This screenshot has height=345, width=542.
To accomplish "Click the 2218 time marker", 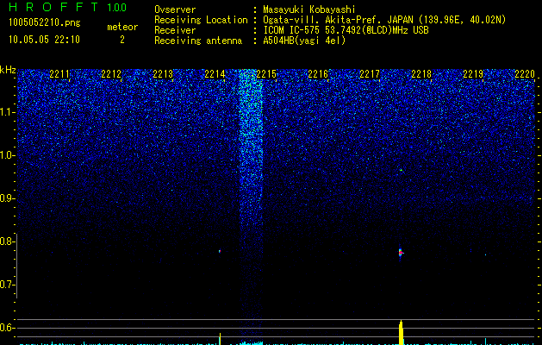I will (x=421, y=74).
